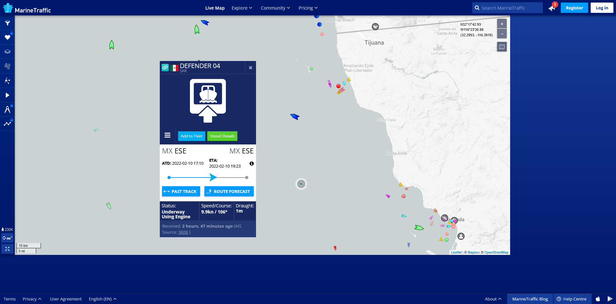Expand the Pricing menu
The width and height of the screenshot is (616, 304).
(308, 8)
